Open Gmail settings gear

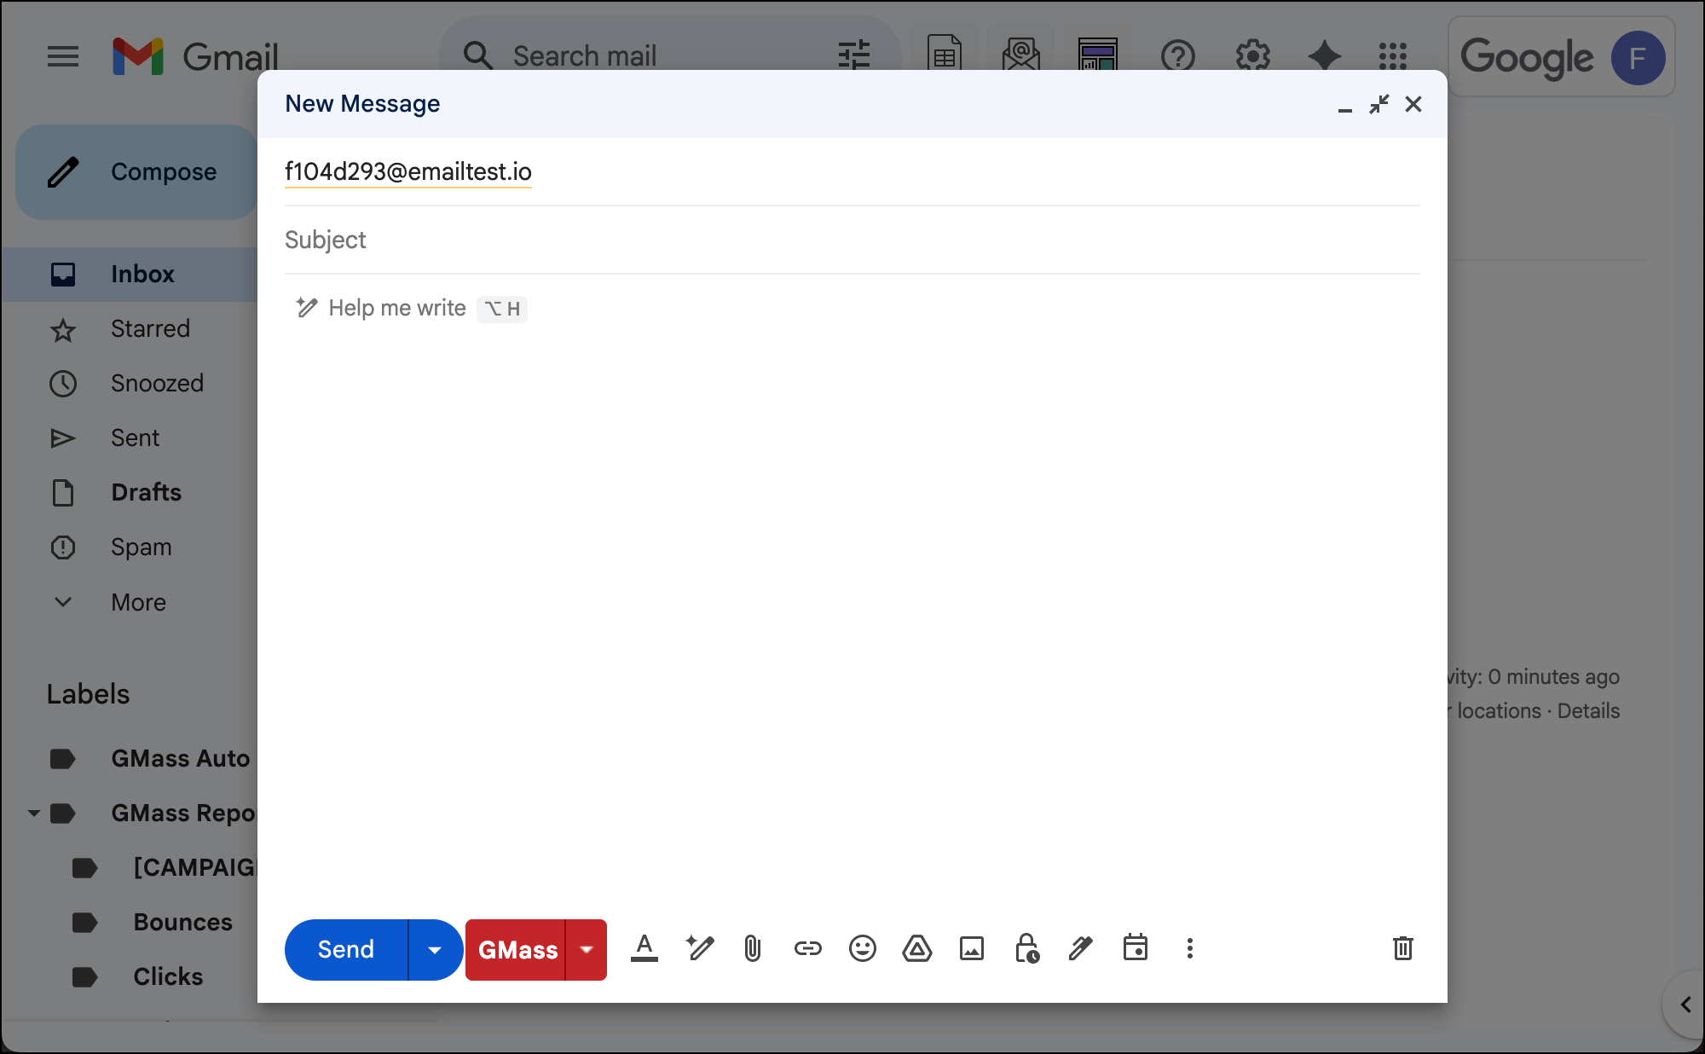pos(1251,56)
